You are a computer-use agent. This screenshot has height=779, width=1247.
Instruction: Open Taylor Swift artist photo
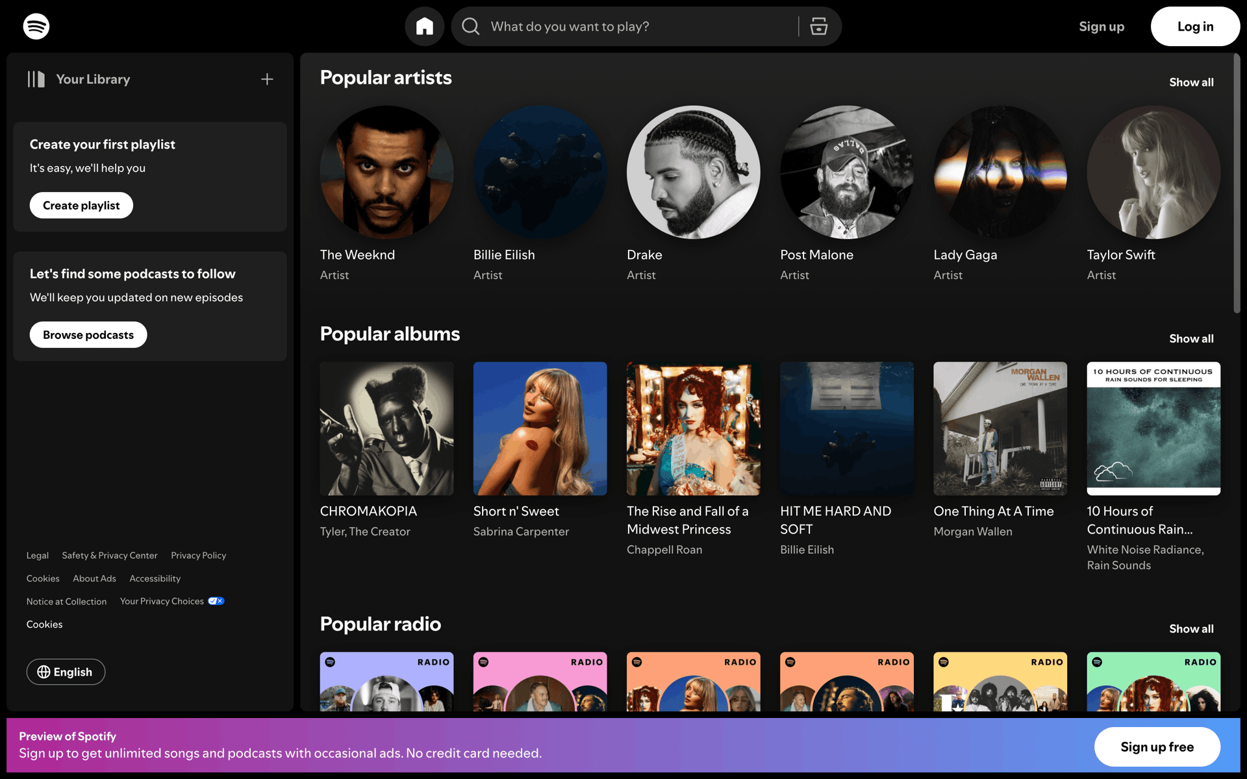tap(1153, 173)
